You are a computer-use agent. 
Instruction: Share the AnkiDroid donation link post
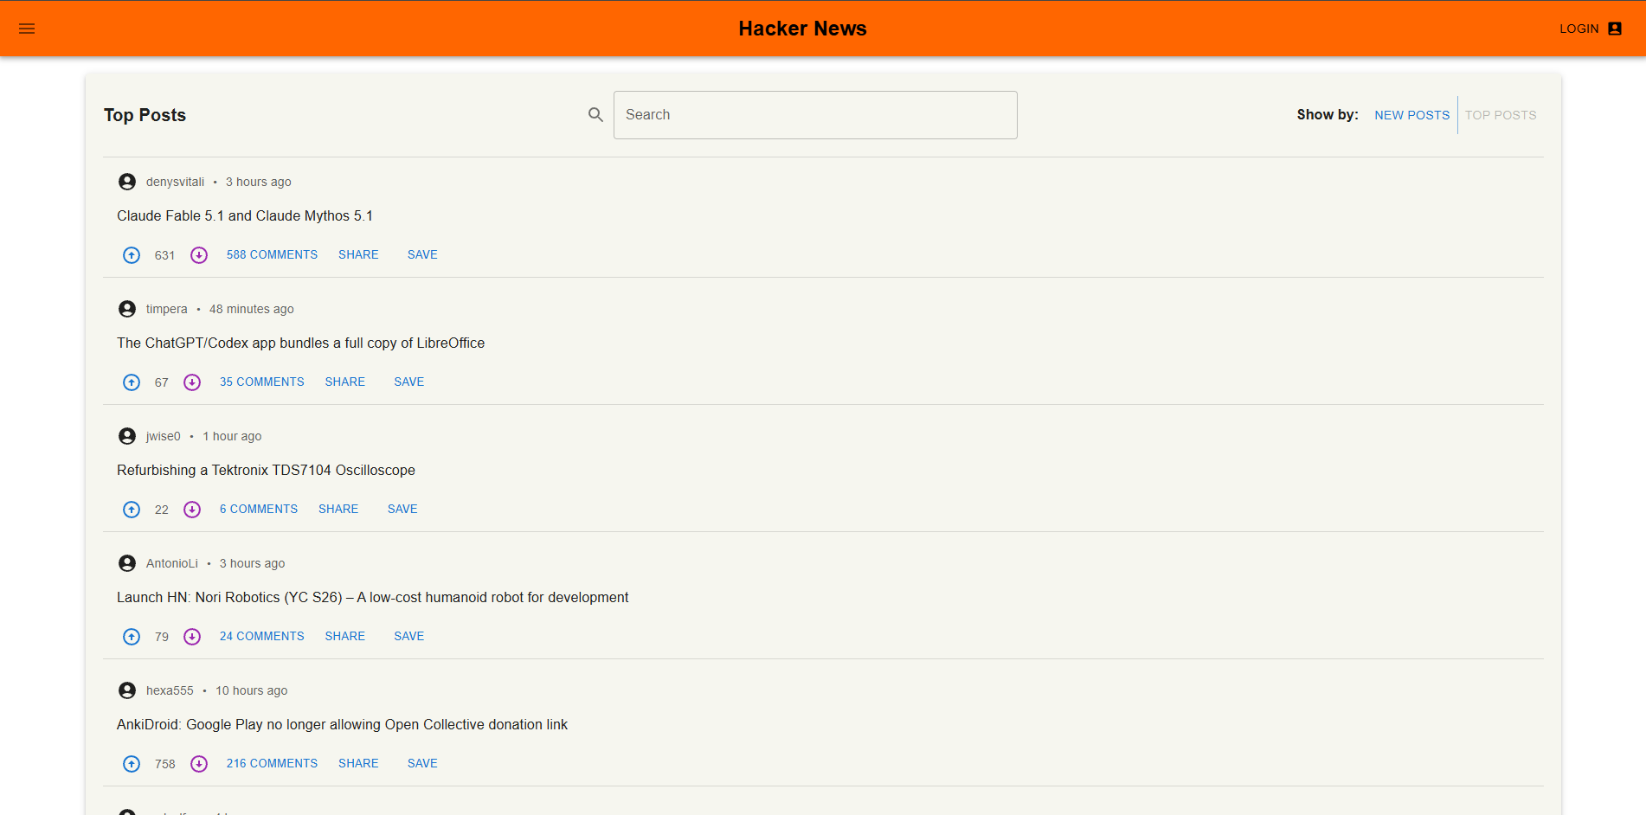tap(358, 764)
